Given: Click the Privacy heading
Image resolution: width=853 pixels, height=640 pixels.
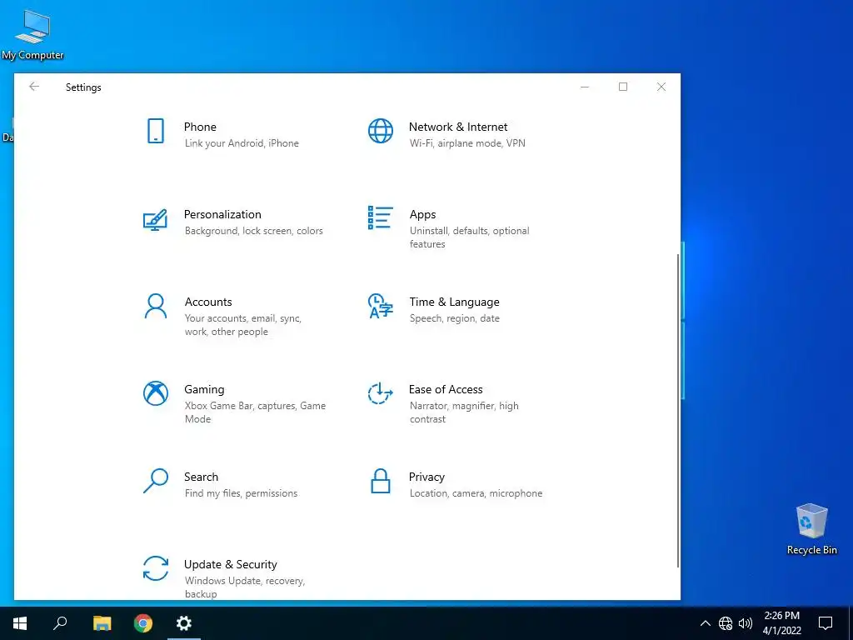Looking at the screenshot, I should [x=426, y=477].
